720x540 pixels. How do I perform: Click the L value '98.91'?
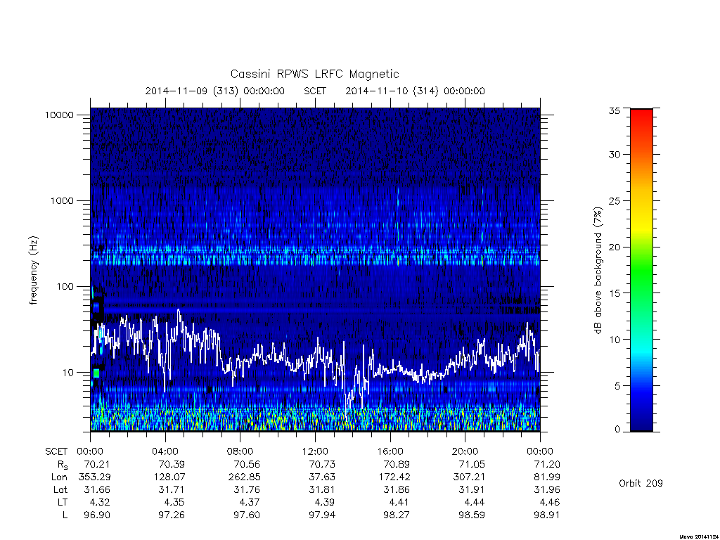[547, 515]
